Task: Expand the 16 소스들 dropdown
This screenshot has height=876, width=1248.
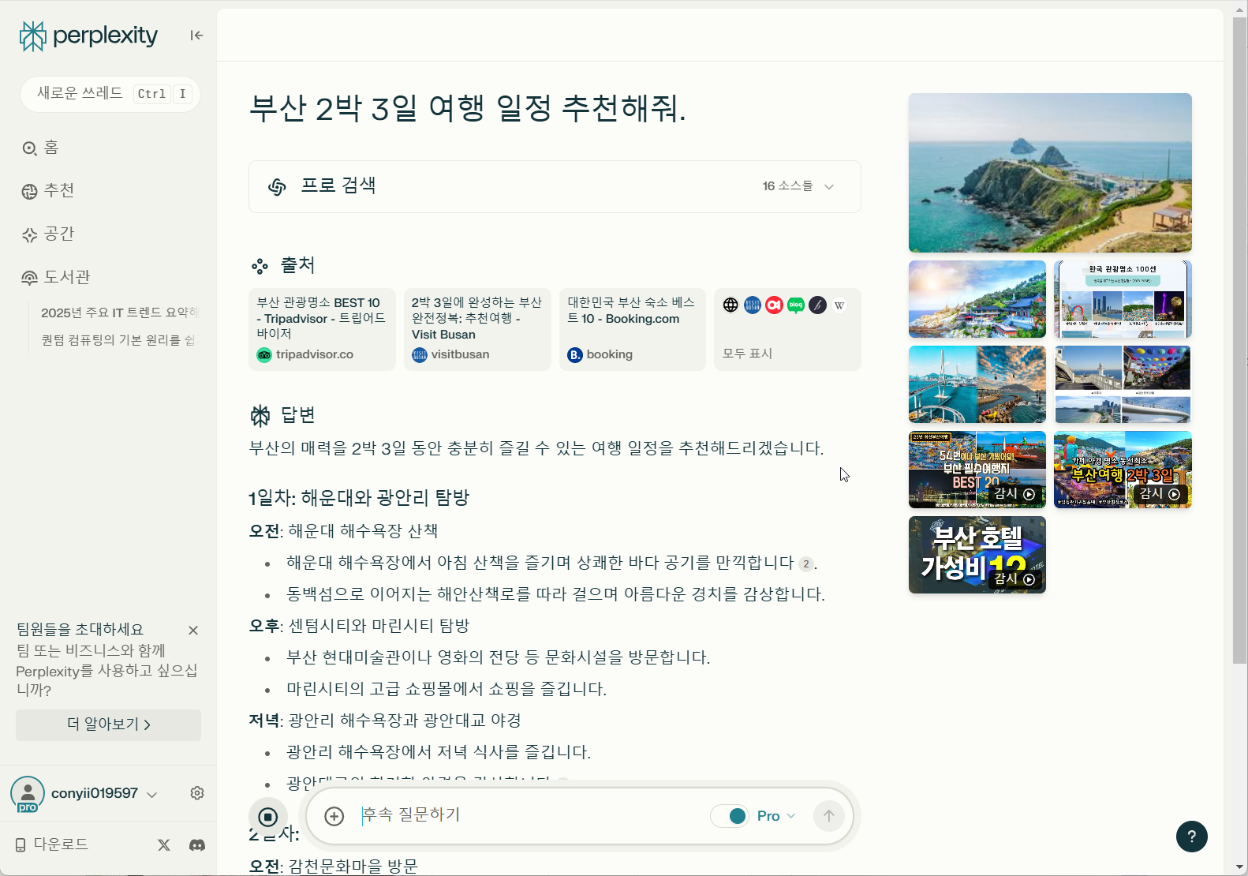Action: pos(798,186)
